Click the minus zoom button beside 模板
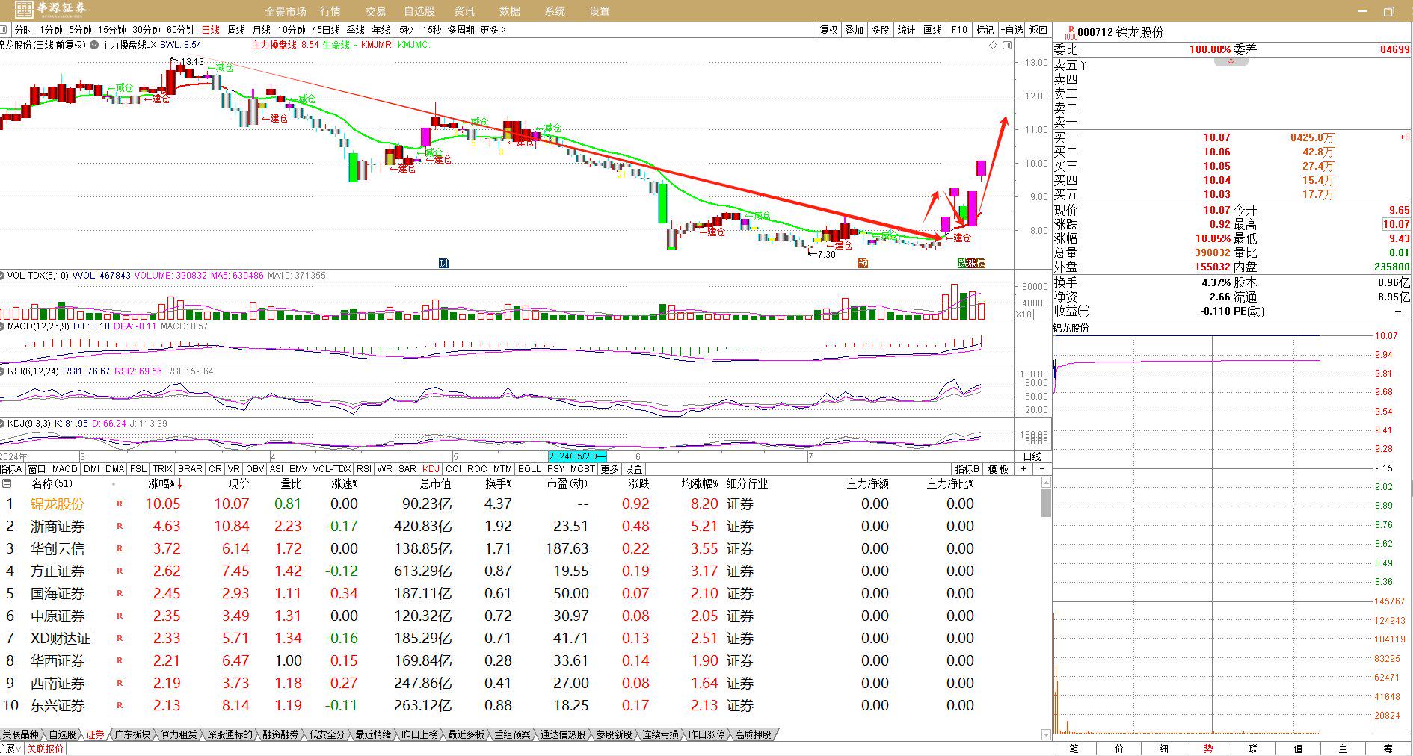This screenshot has height=756, width=1413. [1041, 469]
